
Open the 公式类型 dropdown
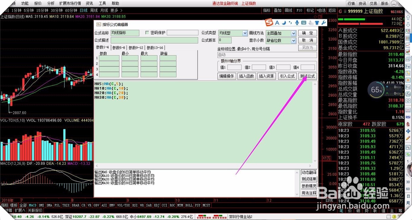click(245, 33)
